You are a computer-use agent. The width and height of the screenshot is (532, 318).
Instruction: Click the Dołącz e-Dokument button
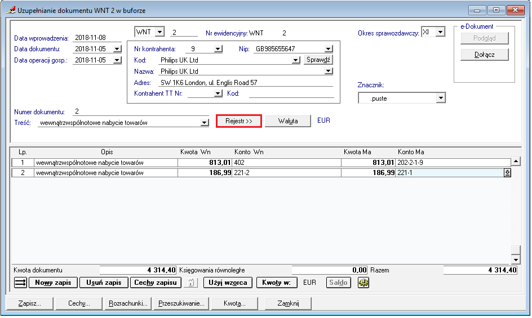click(485, 55)
